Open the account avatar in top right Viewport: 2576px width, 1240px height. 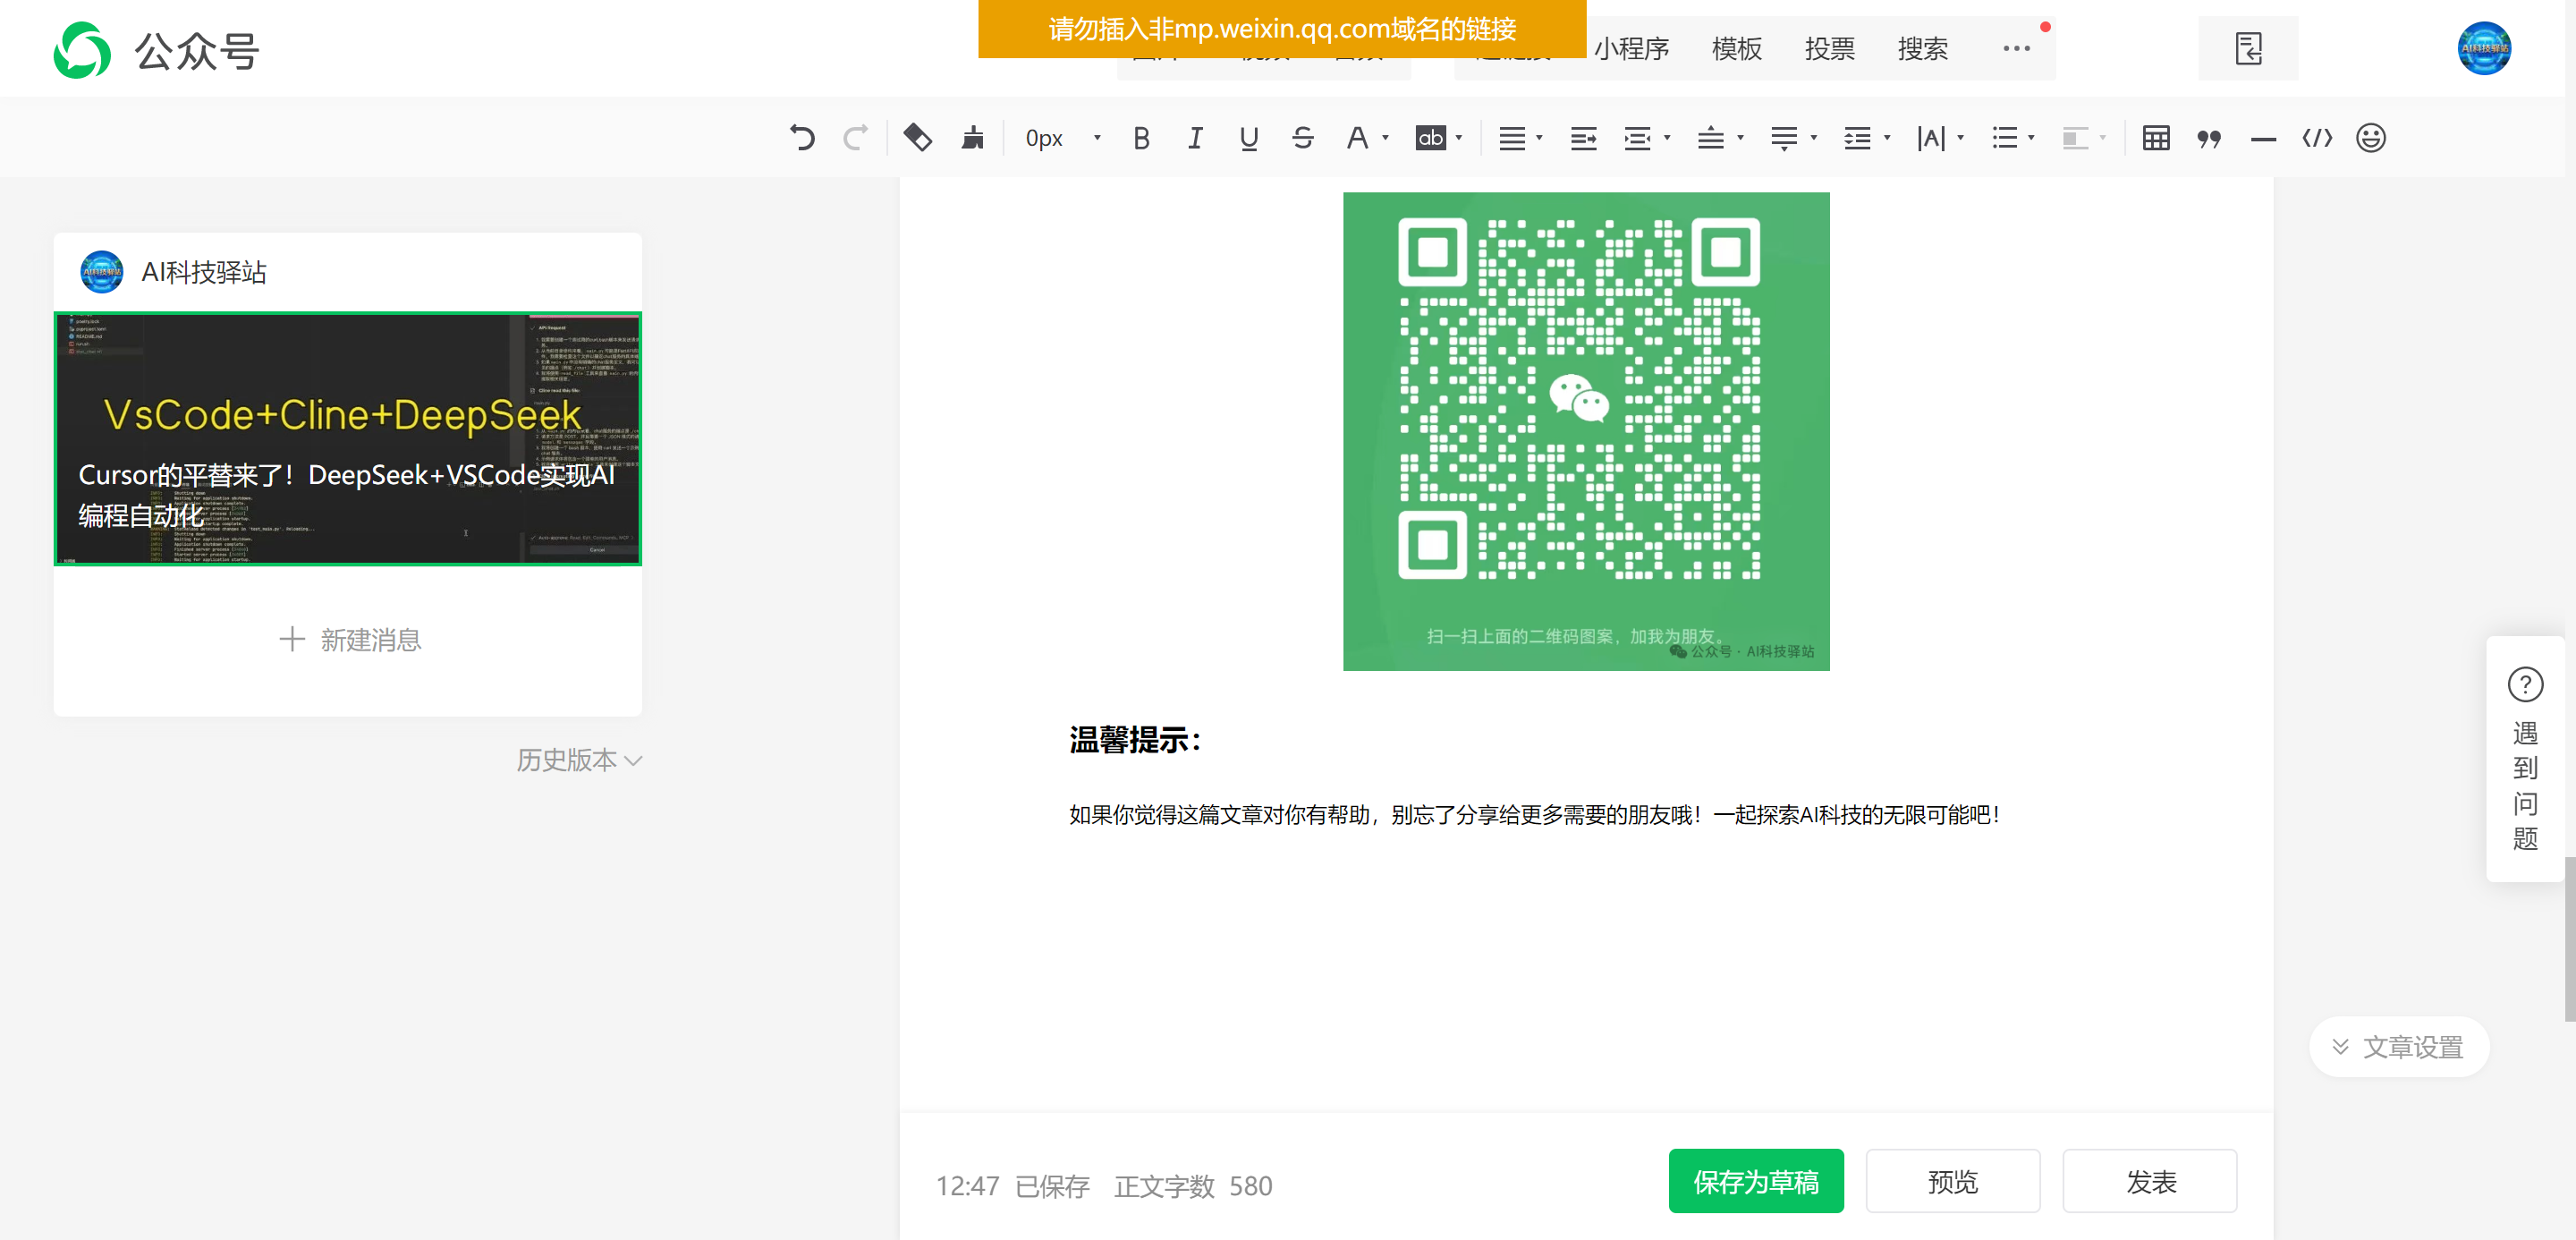click(x=2484, y=48)
